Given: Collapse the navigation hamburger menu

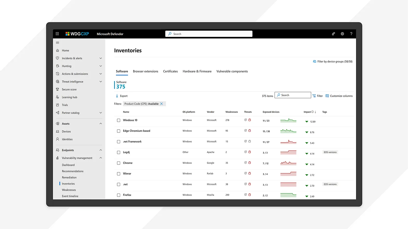Looking at the screenshot, I should click(x=58, y=43).
